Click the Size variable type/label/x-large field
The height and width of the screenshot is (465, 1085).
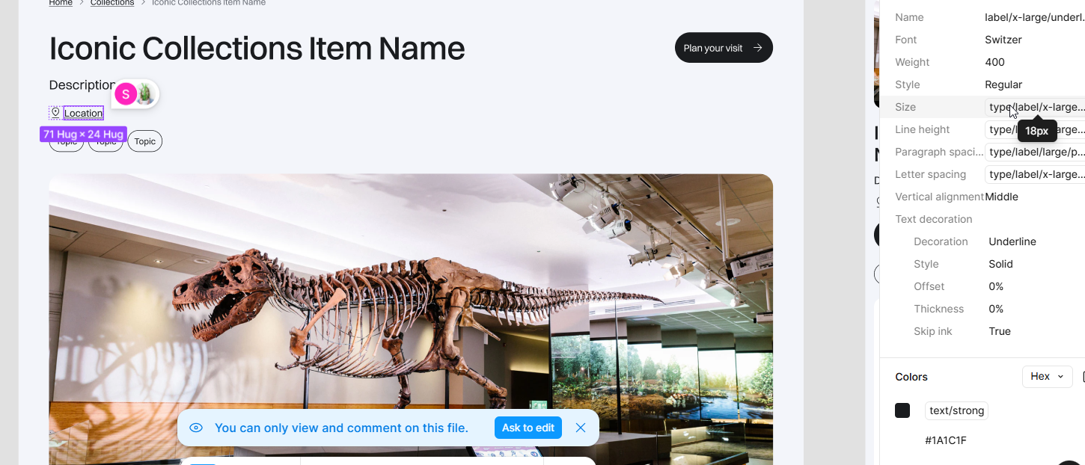coord(1035,107)
